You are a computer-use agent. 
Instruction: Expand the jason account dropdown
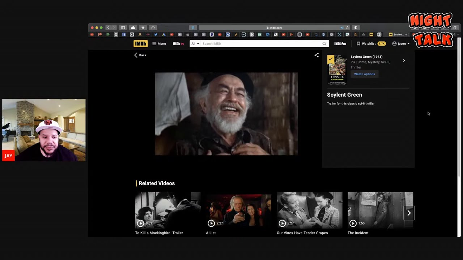[401, 44]
